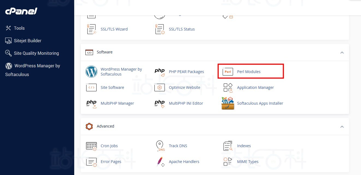
Task: Click the Error Pages icon
Action: pyautogui.click(x=91, y=162)
